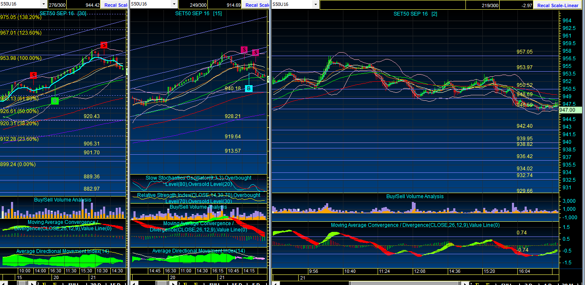
Task: Click the 906.31 price level label
Action: 92,144
